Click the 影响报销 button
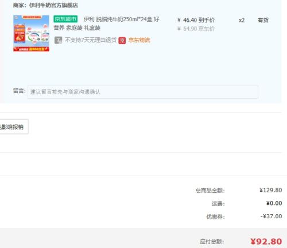The width and height of the screenshot is (287, 248). pyautogui.click(x=14, y=127)
